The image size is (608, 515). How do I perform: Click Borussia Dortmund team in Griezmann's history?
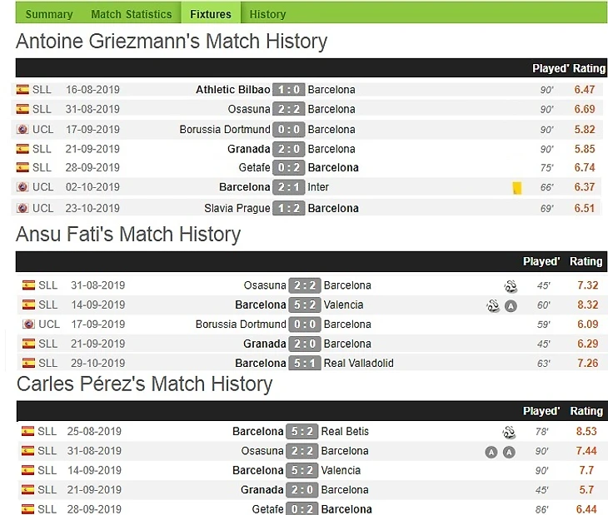click(x=225, y=129)
